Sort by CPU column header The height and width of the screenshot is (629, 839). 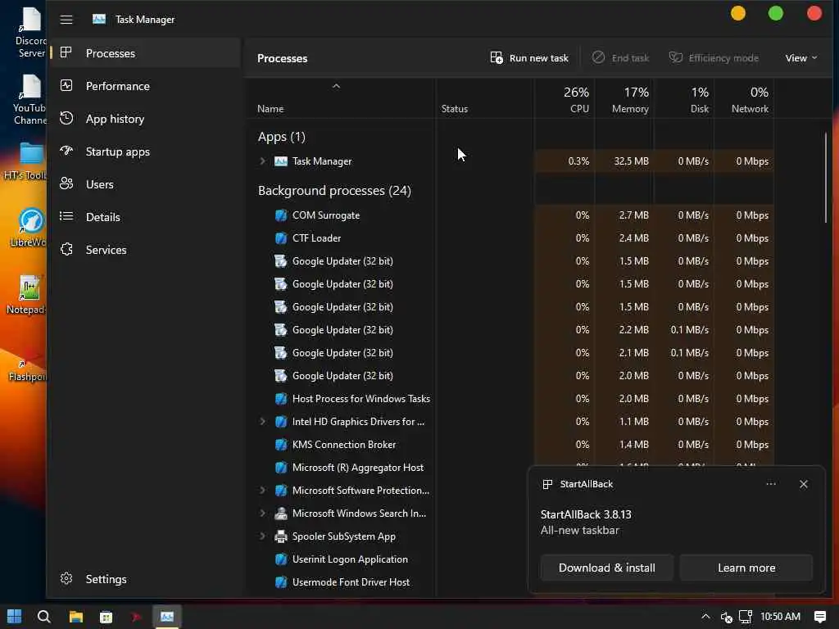(565, 99)
